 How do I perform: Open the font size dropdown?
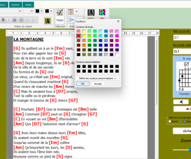[x=32, y=11]
